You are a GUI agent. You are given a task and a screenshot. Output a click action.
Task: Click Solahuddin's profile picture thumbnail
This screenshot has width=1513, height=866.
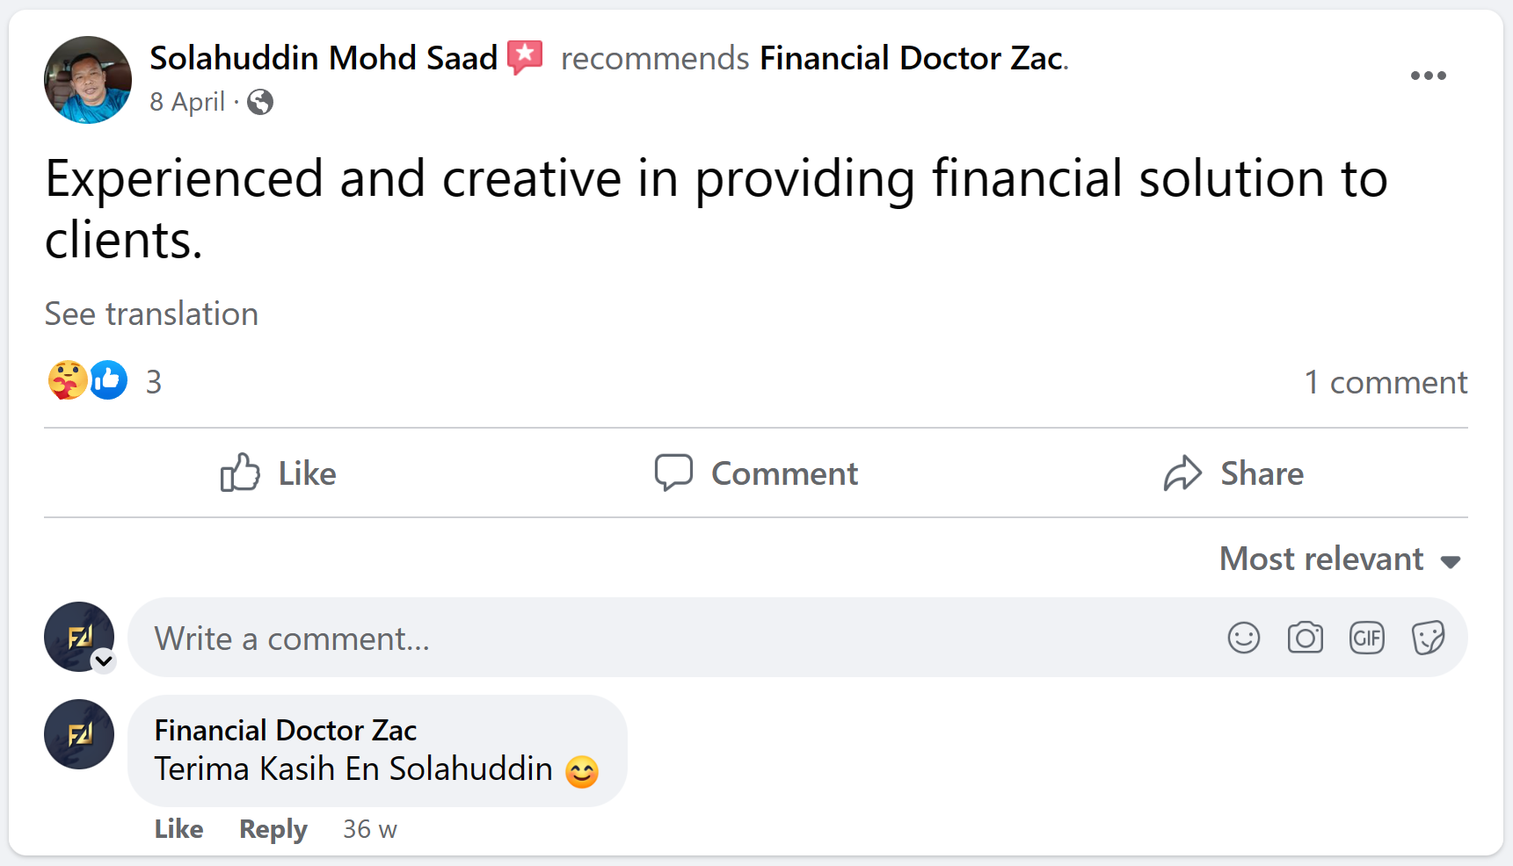(x=88, y=80)
